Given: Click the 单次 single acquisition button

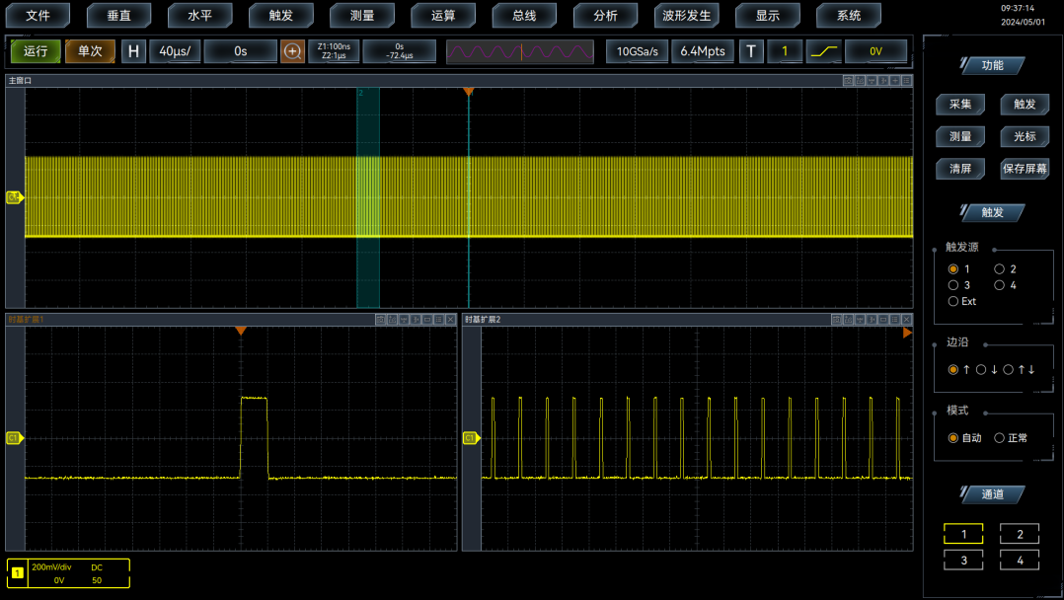Looking at the screenshot, I should (x=90, y=51).
